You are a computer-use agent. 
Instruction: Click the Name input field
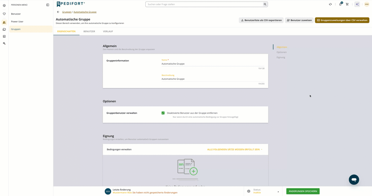pos(213,64)
